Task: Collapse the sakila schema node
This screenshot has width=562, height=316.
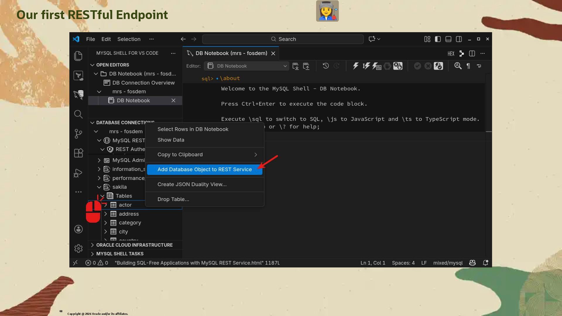Action: pos(99,187)
